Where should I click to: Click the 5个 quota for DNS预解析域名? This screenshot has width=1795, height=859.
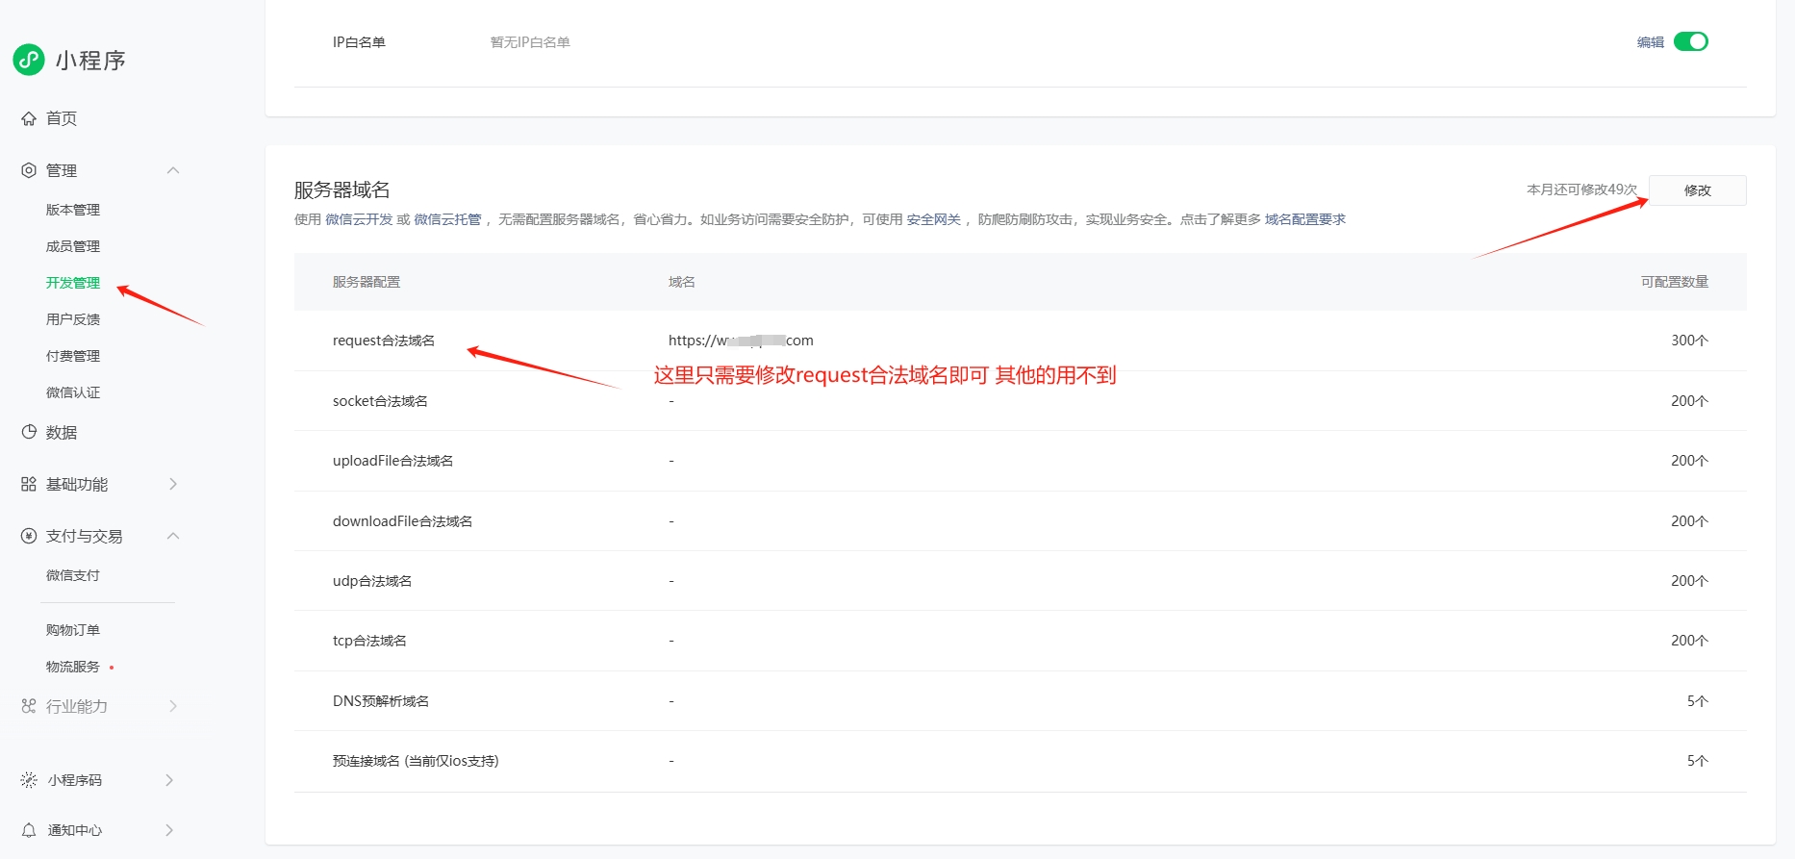tap(1697, 701)
